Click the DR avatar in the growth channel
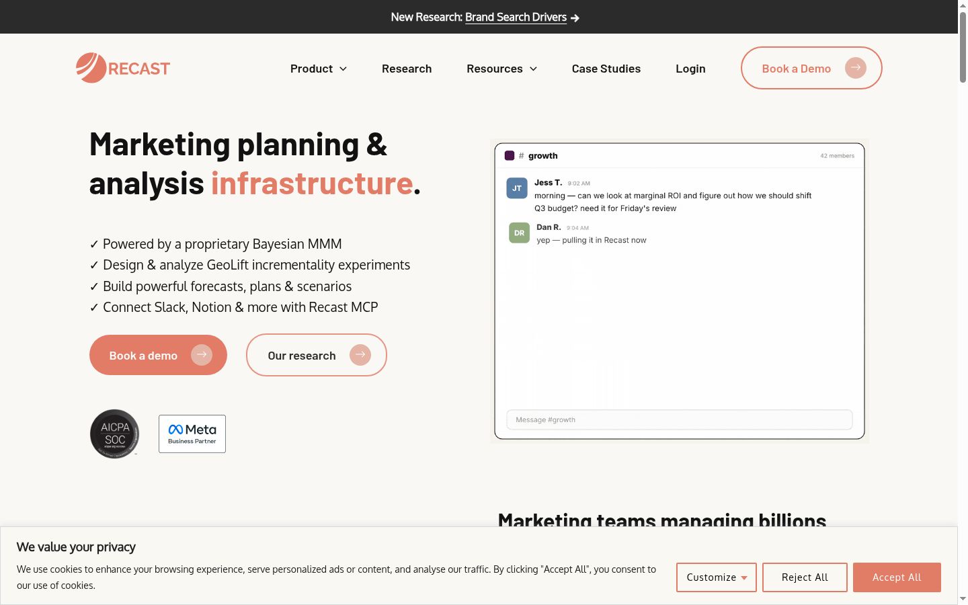Viewport: 968px width, 605px height. [x=520, y=233]
